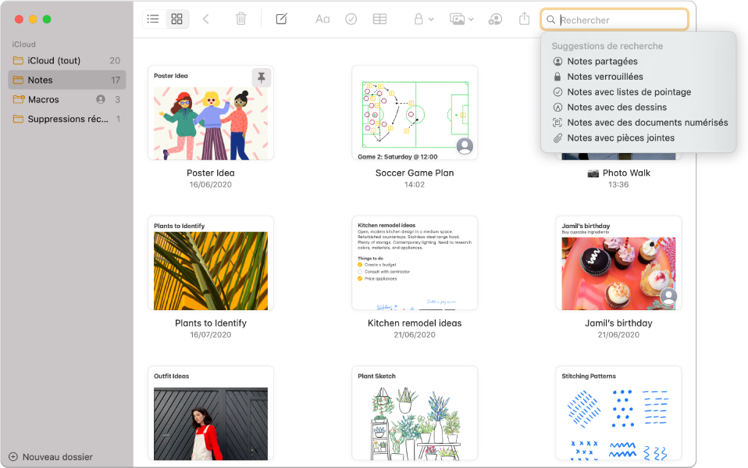The width and height of the screenshot is (748, 468).
Task: Click the plus icon beside Nouveau dossier
Action: coord(13,457)
